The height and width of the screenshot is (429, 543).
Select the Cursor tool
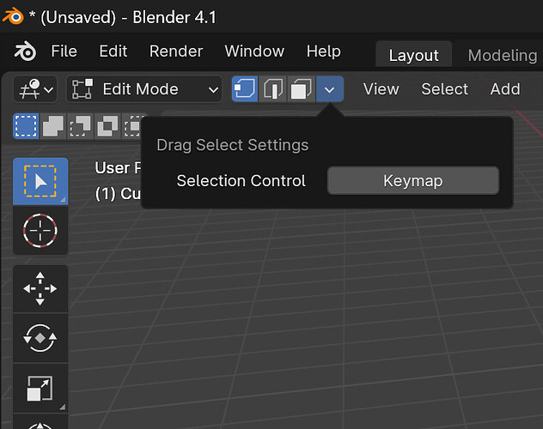click(40, 230)
